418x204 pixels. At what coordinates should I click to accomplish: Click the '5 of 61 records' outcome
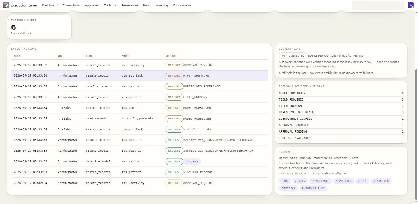(x=197, y=129)
